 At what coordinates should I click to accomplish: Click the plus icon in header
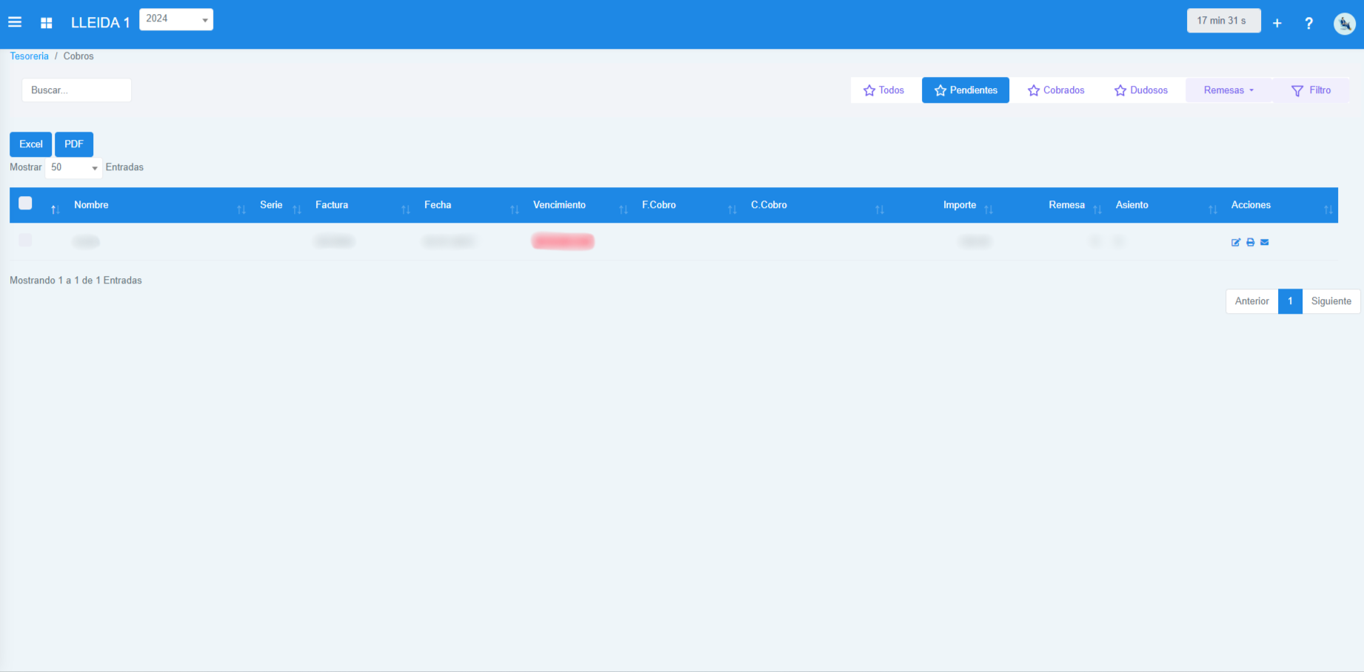pos(1277,23)
